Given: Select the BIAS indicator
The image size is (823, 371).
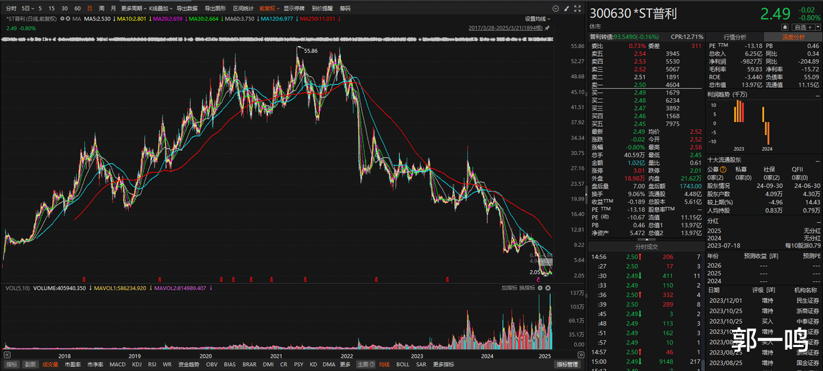Looking at the screenshot, I should 230,364.
